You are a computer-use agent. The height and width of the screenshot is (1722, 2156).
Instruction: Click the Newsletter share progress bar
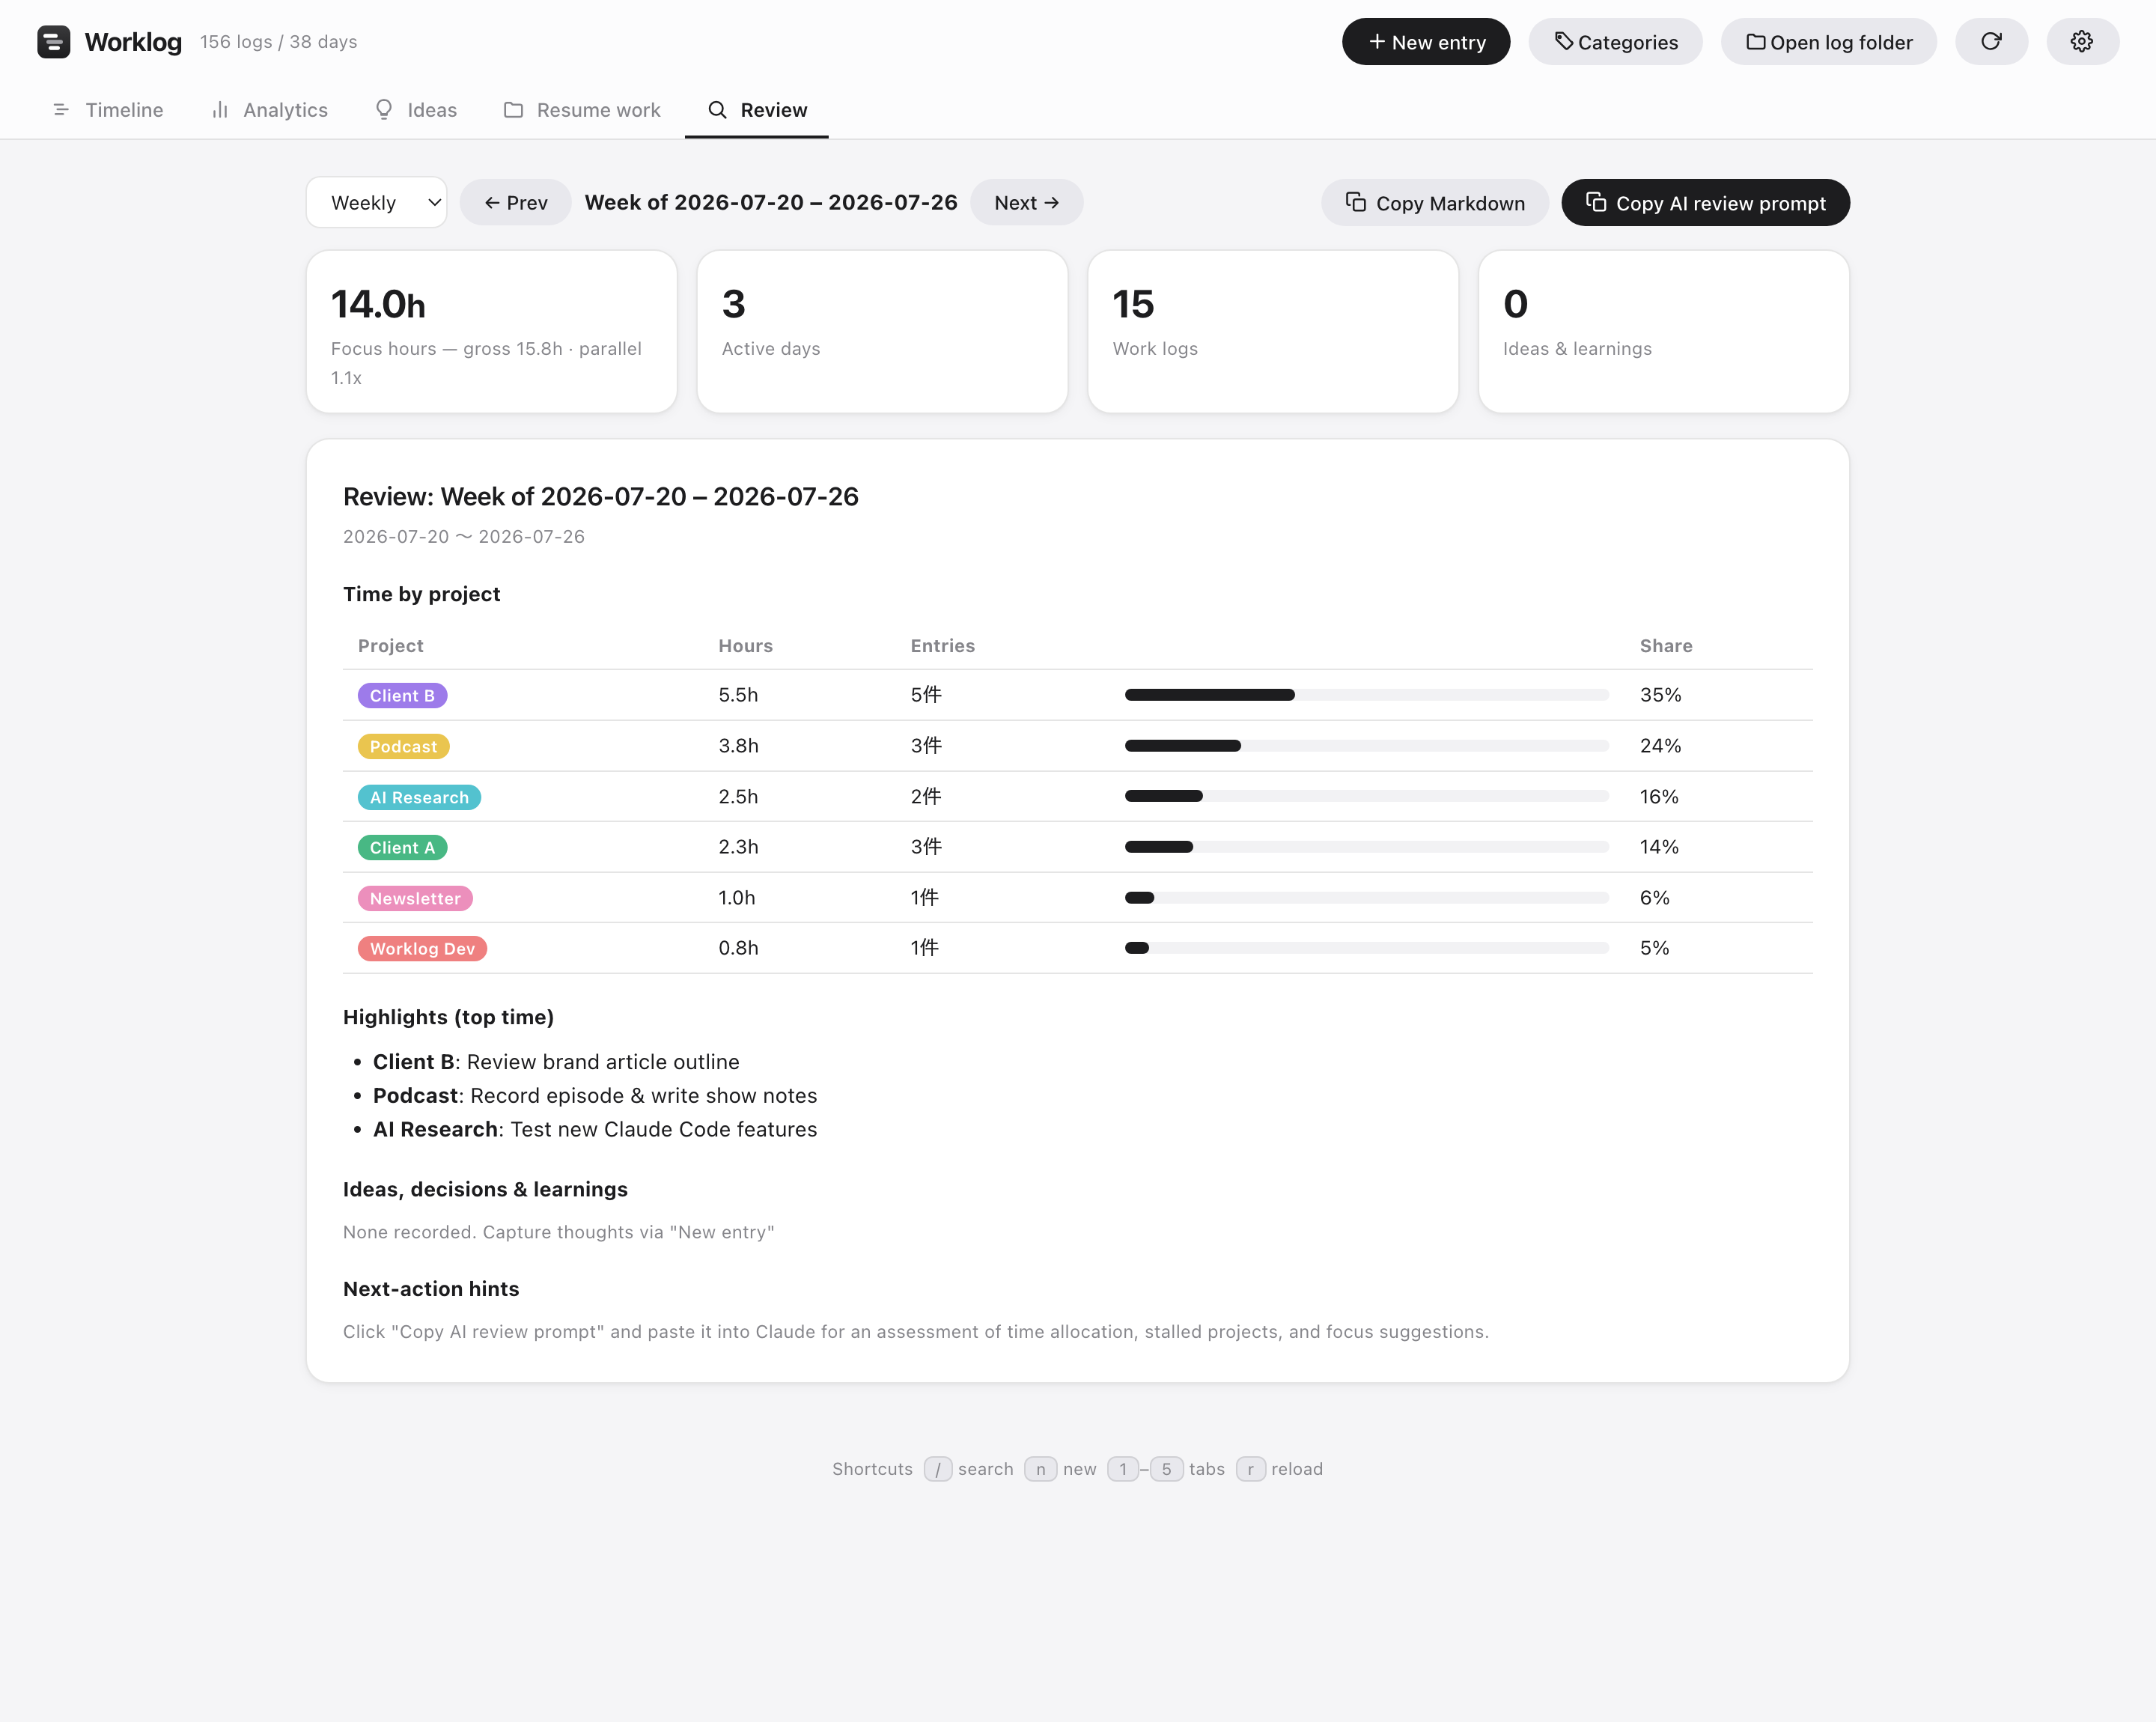[1366, 898]
